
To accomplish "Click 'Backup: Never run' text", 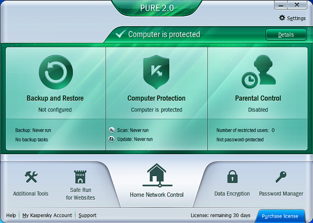I will coord(33,130).
